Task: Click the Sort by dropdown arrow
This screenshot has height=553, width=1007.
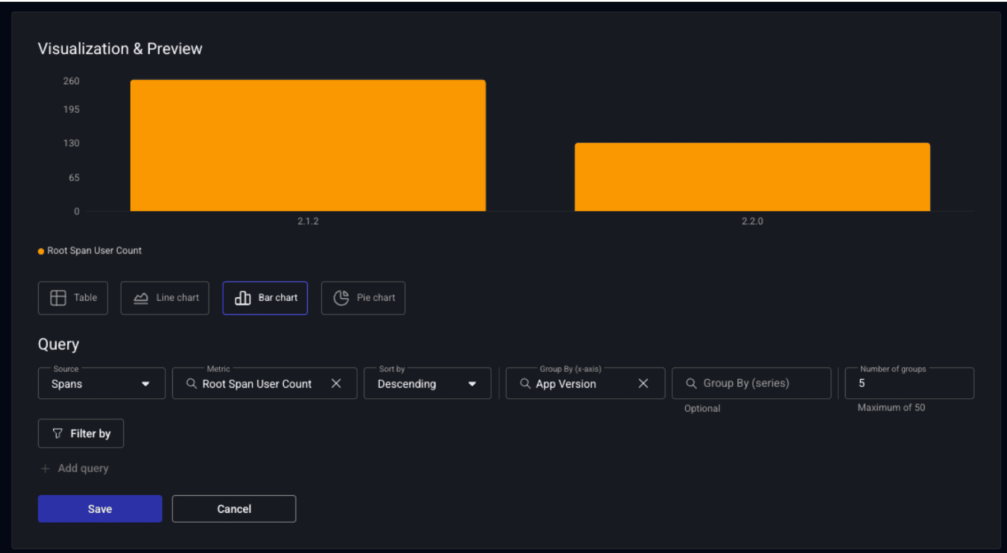Action: pos(472,384)
